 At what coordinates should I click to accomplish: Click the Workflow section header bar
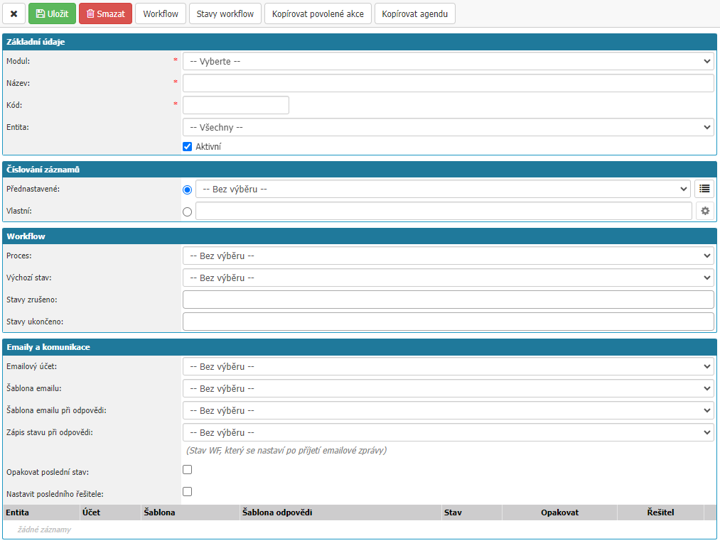360,236
